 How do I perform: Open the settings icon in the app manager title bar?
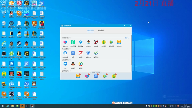click(x=125, y=26)
